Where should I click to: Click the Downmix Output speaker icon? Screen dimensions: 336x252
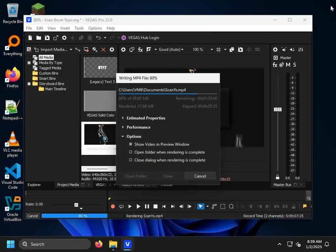click(284, 50)
